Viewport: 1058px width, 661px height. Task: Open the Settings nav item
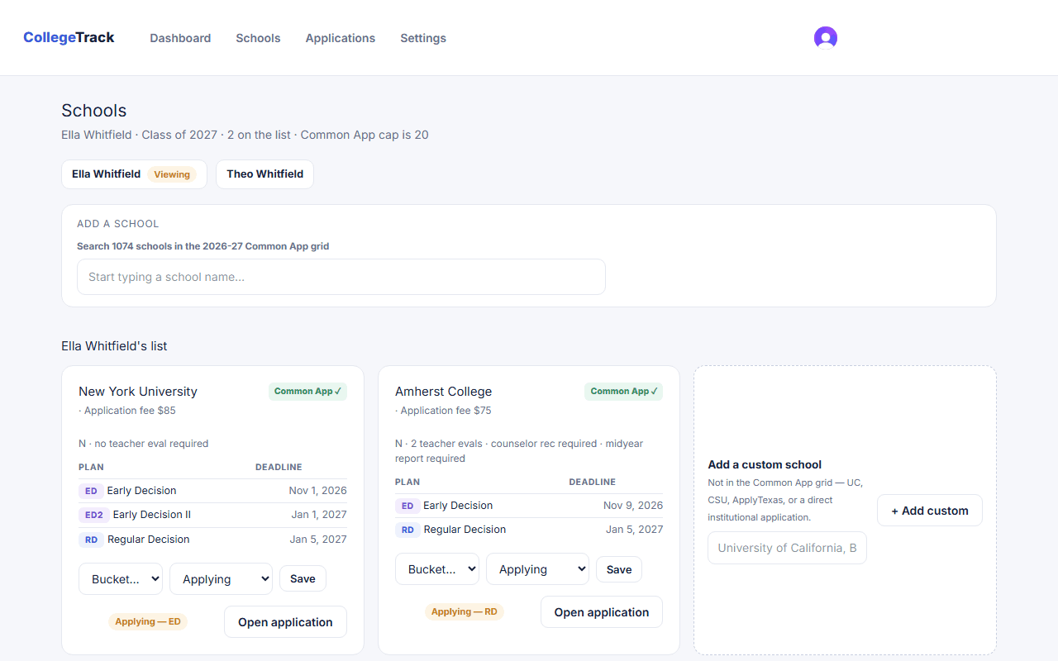click(423, 38)
